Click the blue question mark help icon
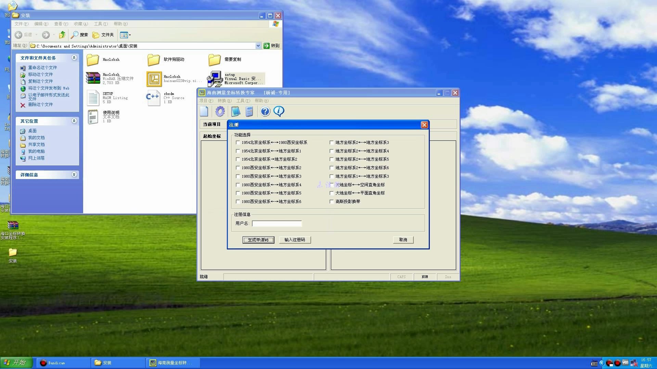 click(265, 111)
